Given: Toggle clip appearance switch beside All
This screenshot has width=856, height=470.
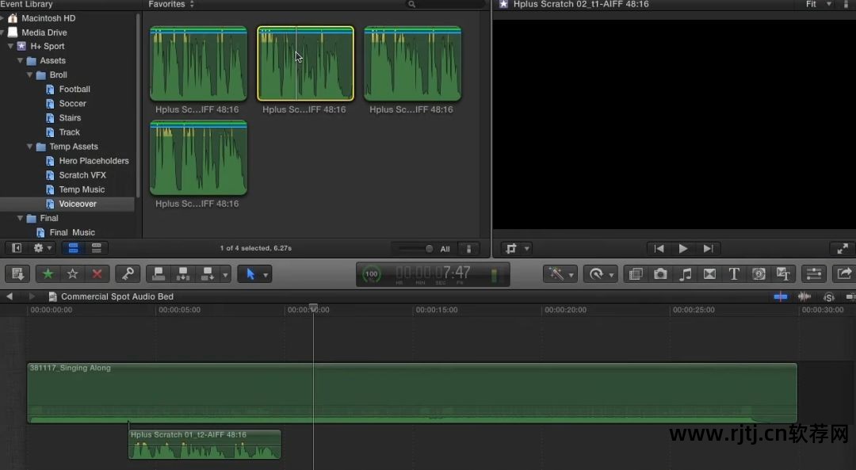Looking at the screenshot, I should click(468, 248).
